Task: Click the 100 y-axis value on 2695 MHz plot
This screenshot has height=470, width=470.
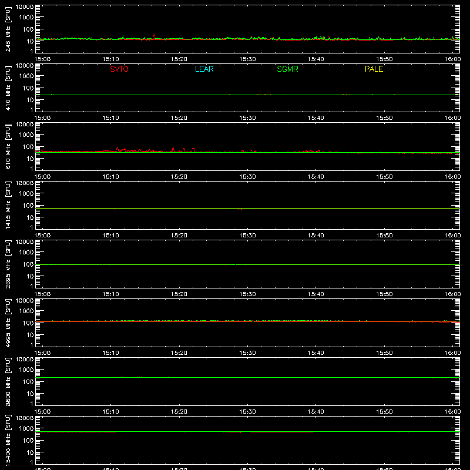Action: pyautogui.click(x=28, y=264)
